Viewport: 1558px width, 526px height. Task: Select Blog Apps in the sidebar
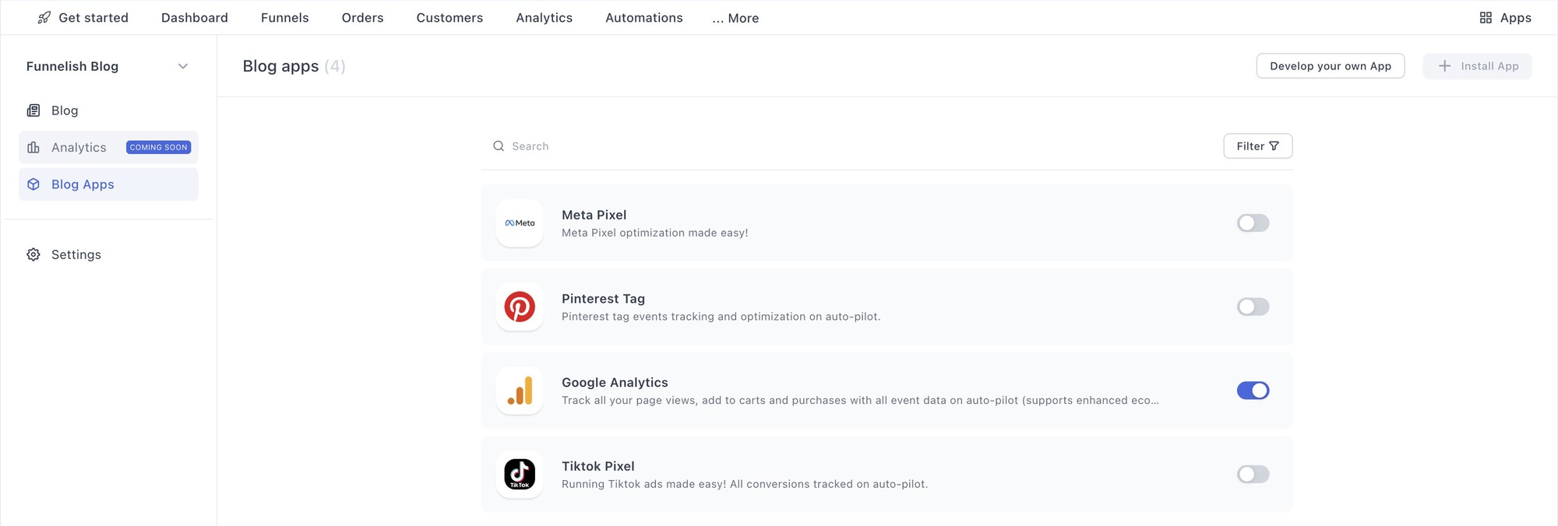pyautogui.click(x=108, y=184)
